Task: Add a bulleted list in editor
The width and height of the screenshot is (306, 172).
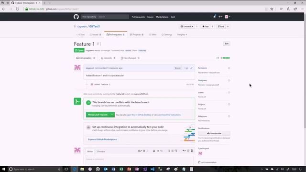Action: 169,151
